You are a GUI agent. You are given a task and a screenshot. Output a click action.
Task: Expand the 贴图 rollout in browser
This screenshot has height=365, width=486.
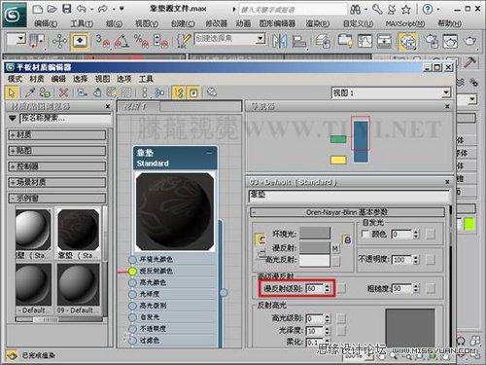coord(57,151)
